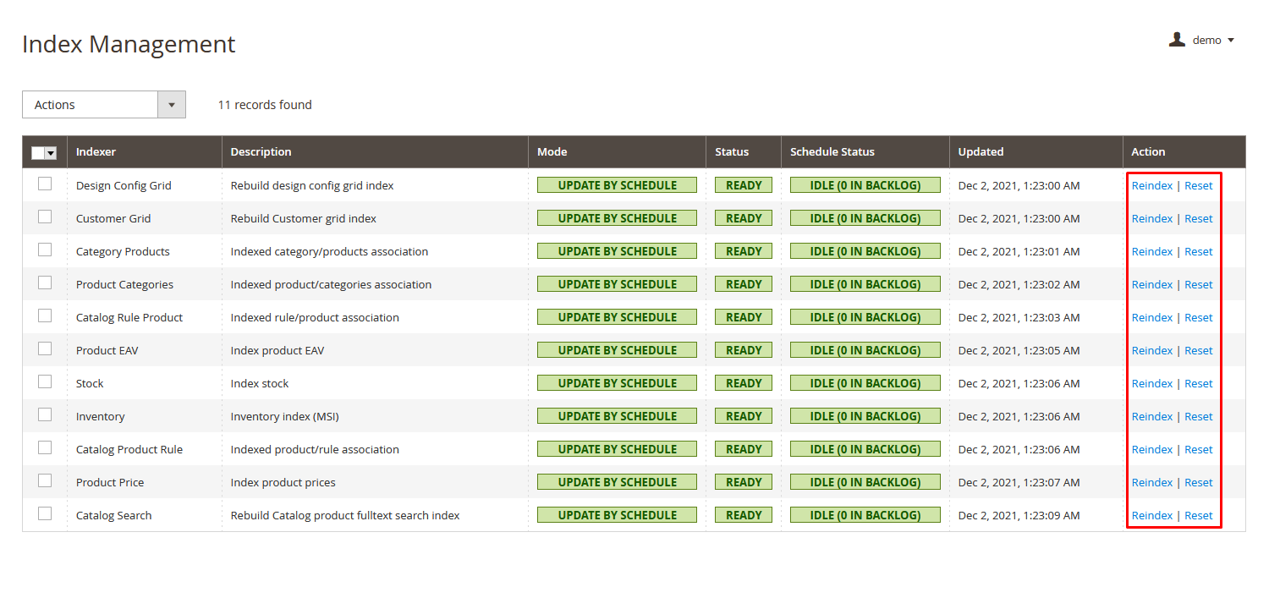Screen dimensions: 1269x609
Task: Check the Design Config Grid checkbox
Action: click(x=45, y=184)
